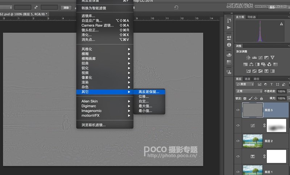Filter layers by shape layers
The width and height of the screenshot is (290, 175).
click(x=277, y=84)
